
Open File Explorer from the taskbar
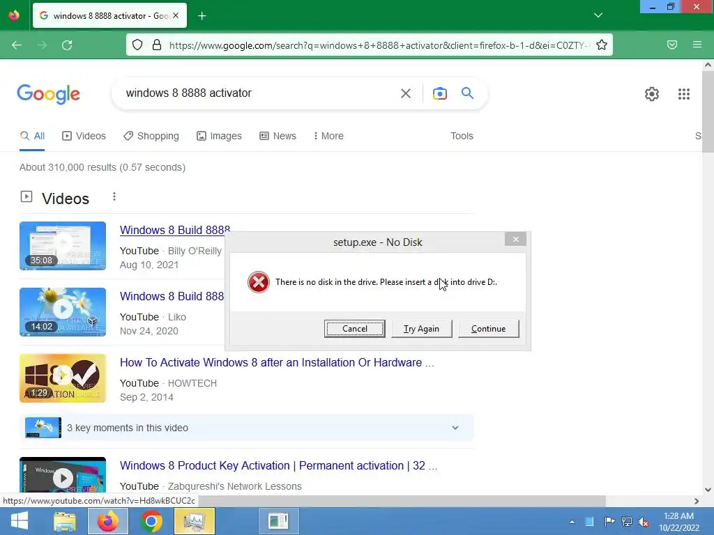coord(65,521)
